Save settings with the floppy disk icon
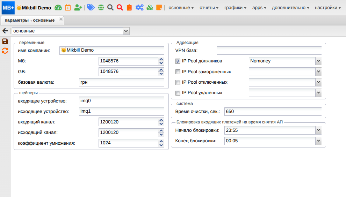 point(5,41)
